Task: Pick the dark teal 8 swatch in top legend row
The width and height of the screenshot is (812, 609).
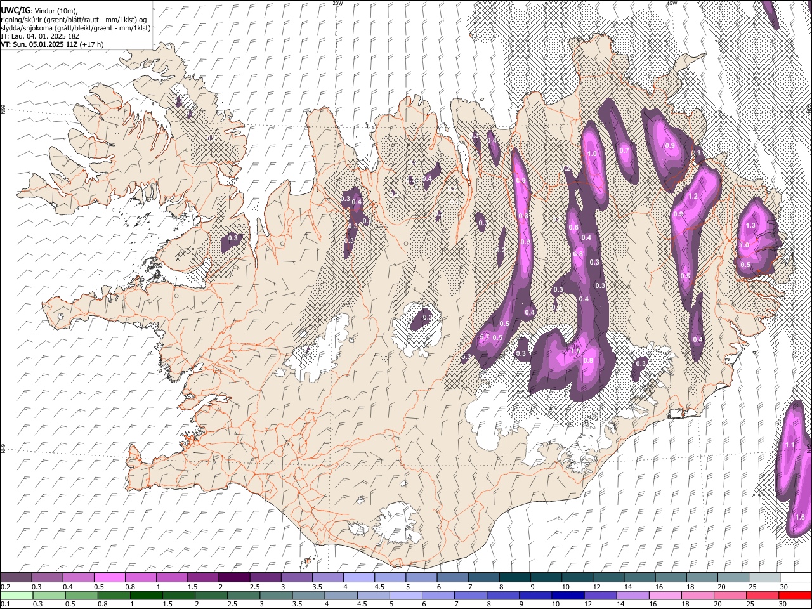Action: [515, 578]
